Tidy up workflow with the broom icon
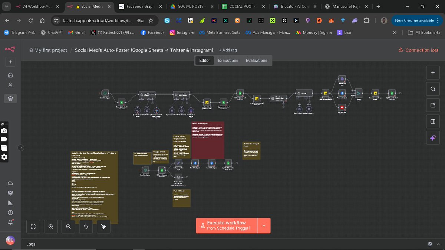This screenshot has height=250, width=445. tap(103, 227)
